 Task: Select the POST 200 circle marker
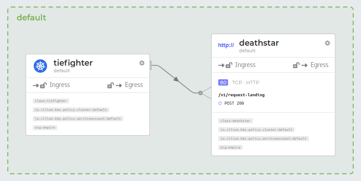[220, 103]
